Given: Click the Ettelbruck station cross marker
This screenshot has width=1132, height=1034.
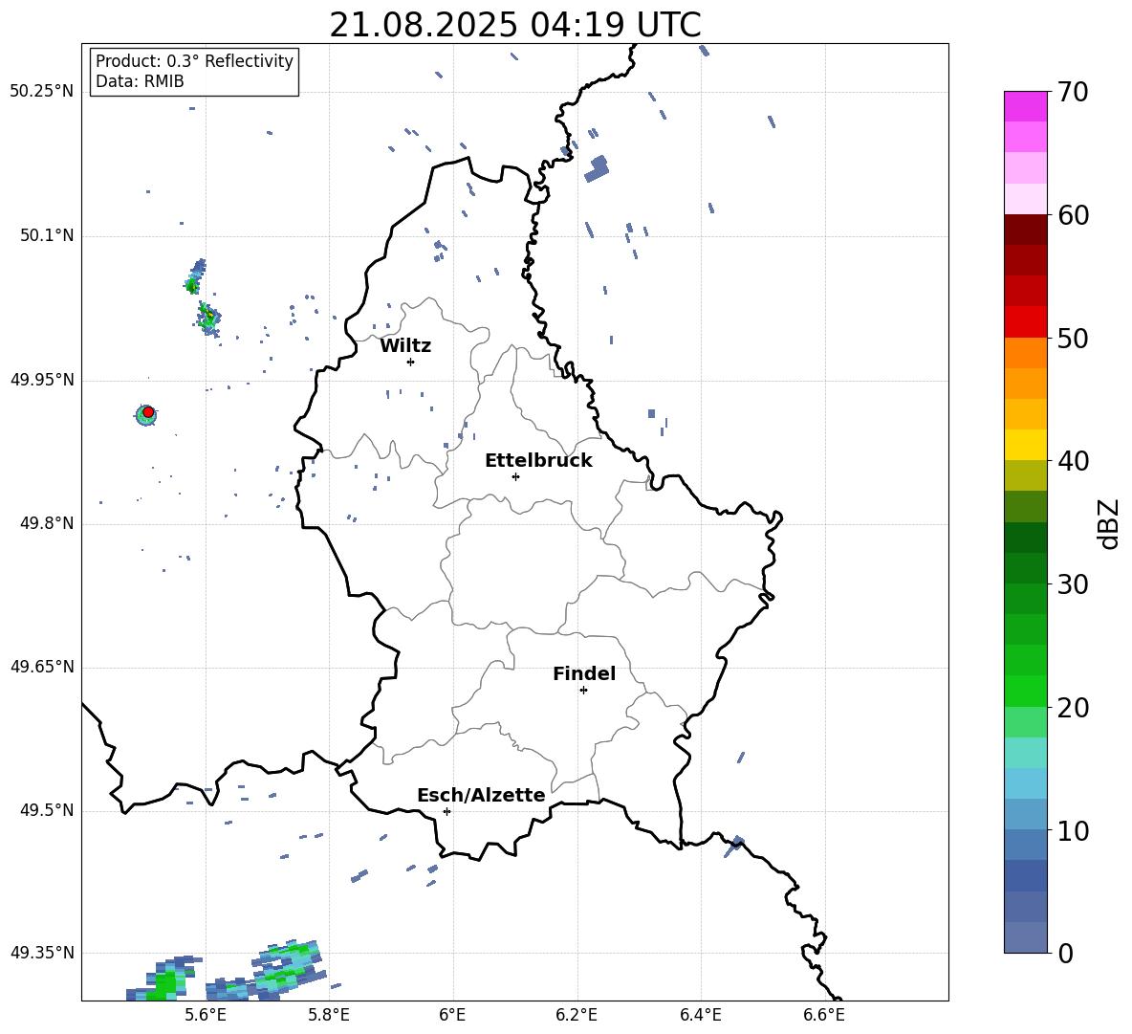Looking at the screenshot, I should coord(515,476).
